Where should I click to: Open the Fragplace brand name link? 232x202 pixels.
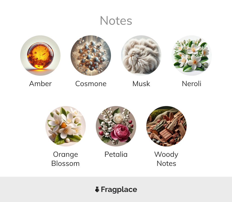click(119, 190)
